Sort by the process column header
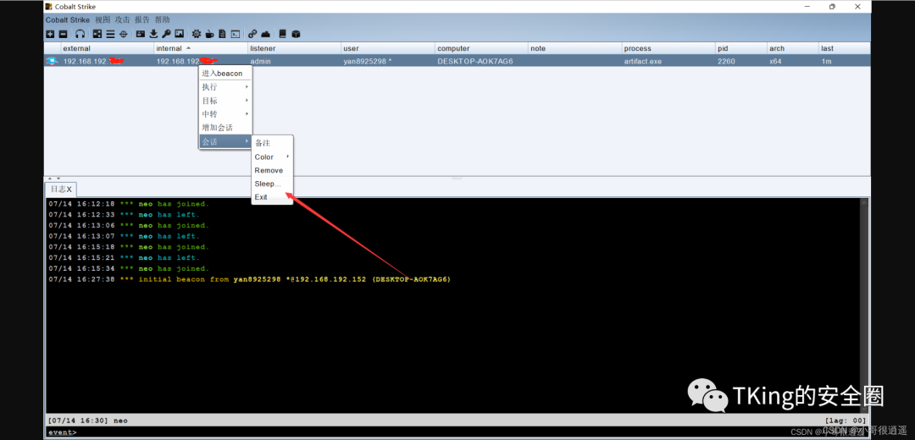Viewport: 915px width, 440px height. click(x=668, y=48)
